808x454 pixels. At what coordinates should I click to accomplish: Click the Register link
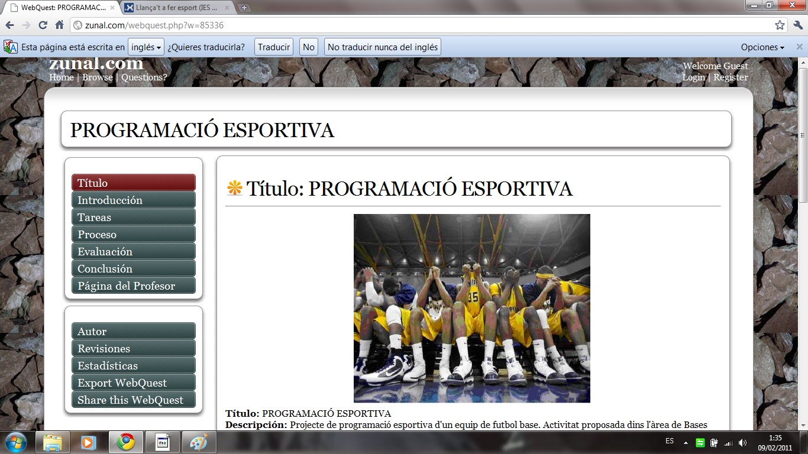click(x=731, y=77)
